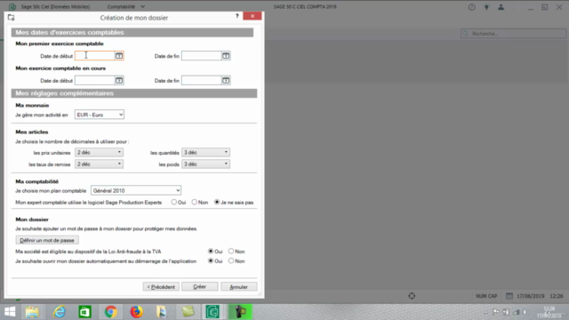Select Je ne sais pas option
Image resolution: width=569 pixels, height=320 pixels.
[217, 202]
